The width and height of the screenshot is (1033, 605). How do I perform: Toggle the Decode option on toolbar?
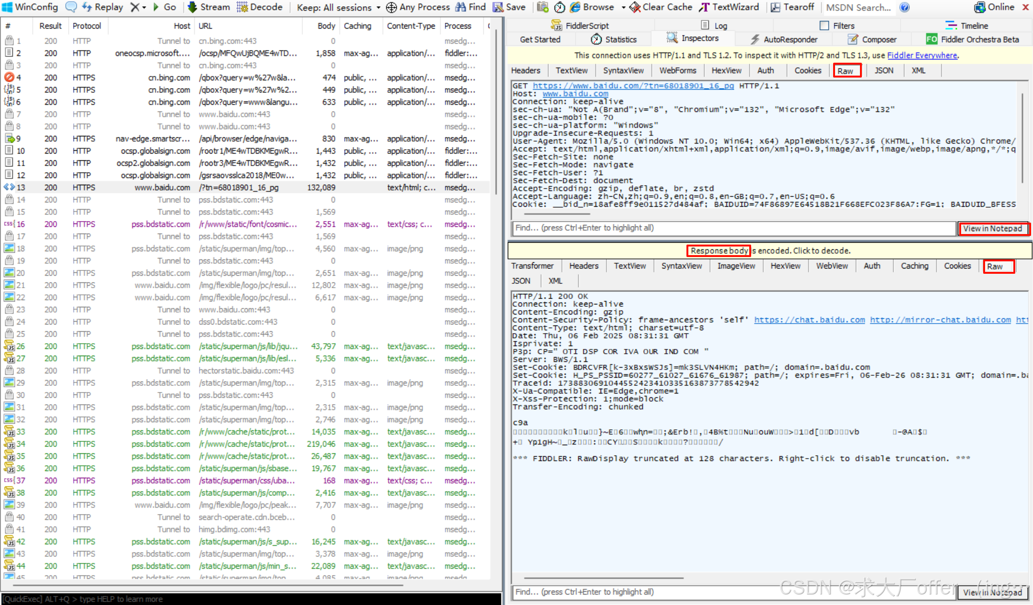260,7
